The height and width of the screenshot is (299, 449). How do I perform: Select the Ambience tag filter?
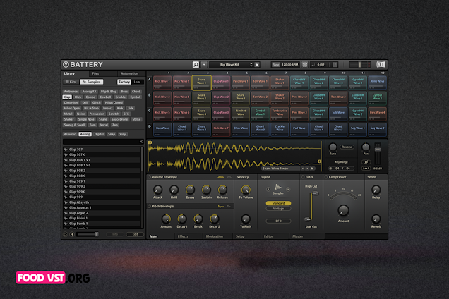(x=71, y=92)
